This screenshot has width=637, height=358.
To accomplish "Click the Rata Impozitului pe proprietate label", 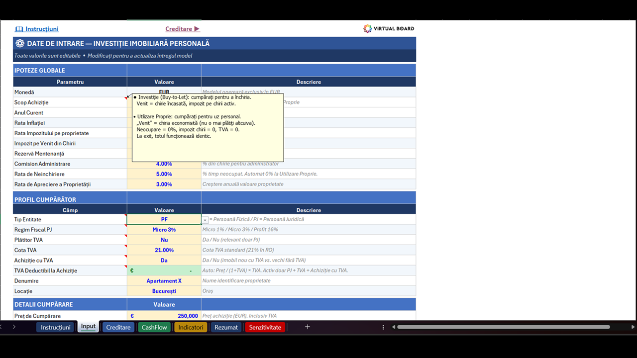I will click(x=51, y=133).
